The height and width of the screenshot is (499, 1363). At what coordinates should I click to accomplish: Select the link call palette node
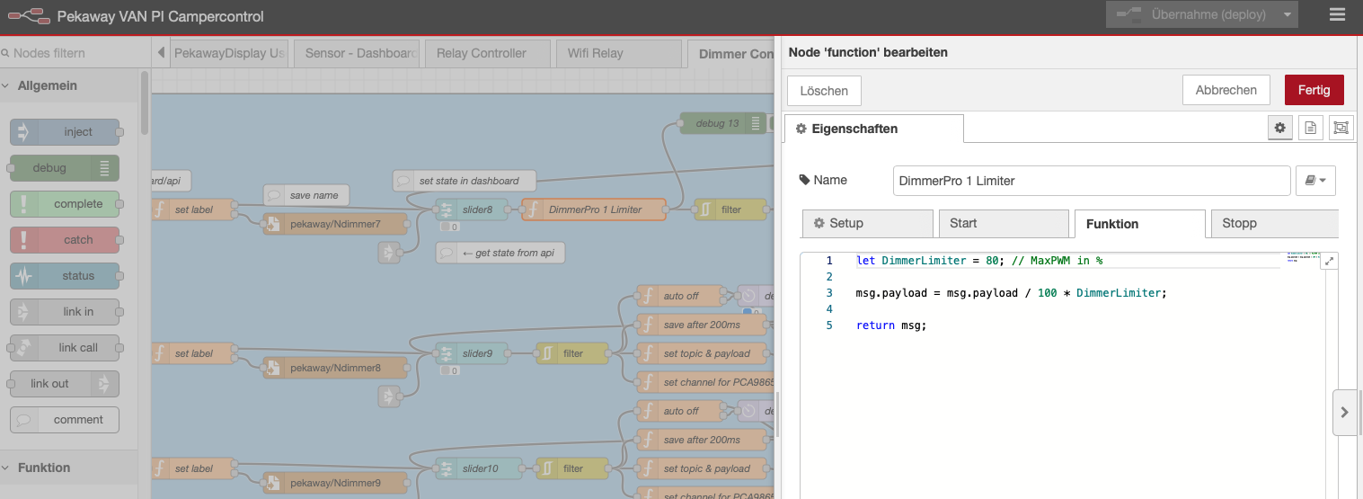[x=65, y=348]
